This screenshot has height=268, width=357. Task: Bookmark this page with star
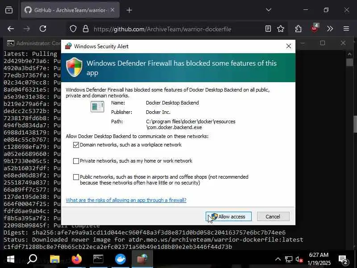click(x=281, y=29)
